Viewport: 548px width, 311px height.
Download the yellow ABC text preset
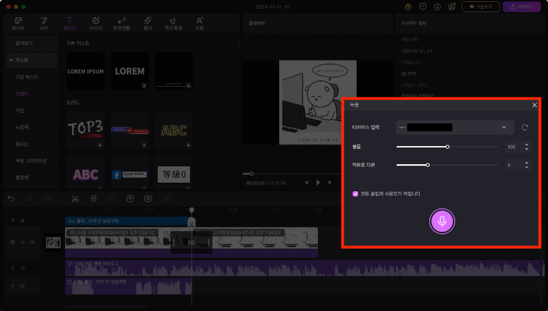click(x=188, y=145)
